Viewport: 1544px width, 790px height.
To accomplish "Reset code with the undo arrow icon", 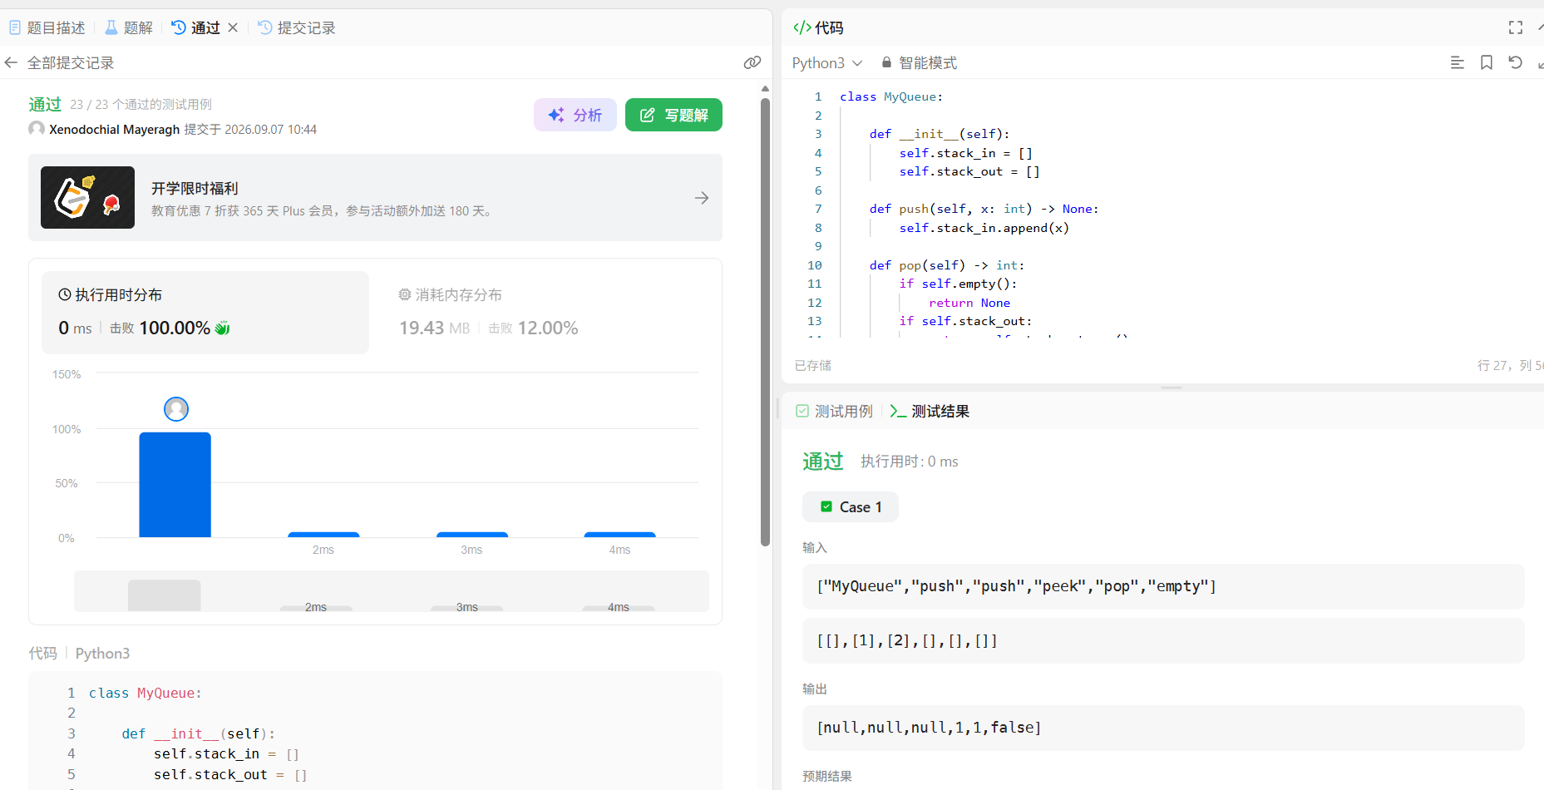I will [x=1516, y=62].
